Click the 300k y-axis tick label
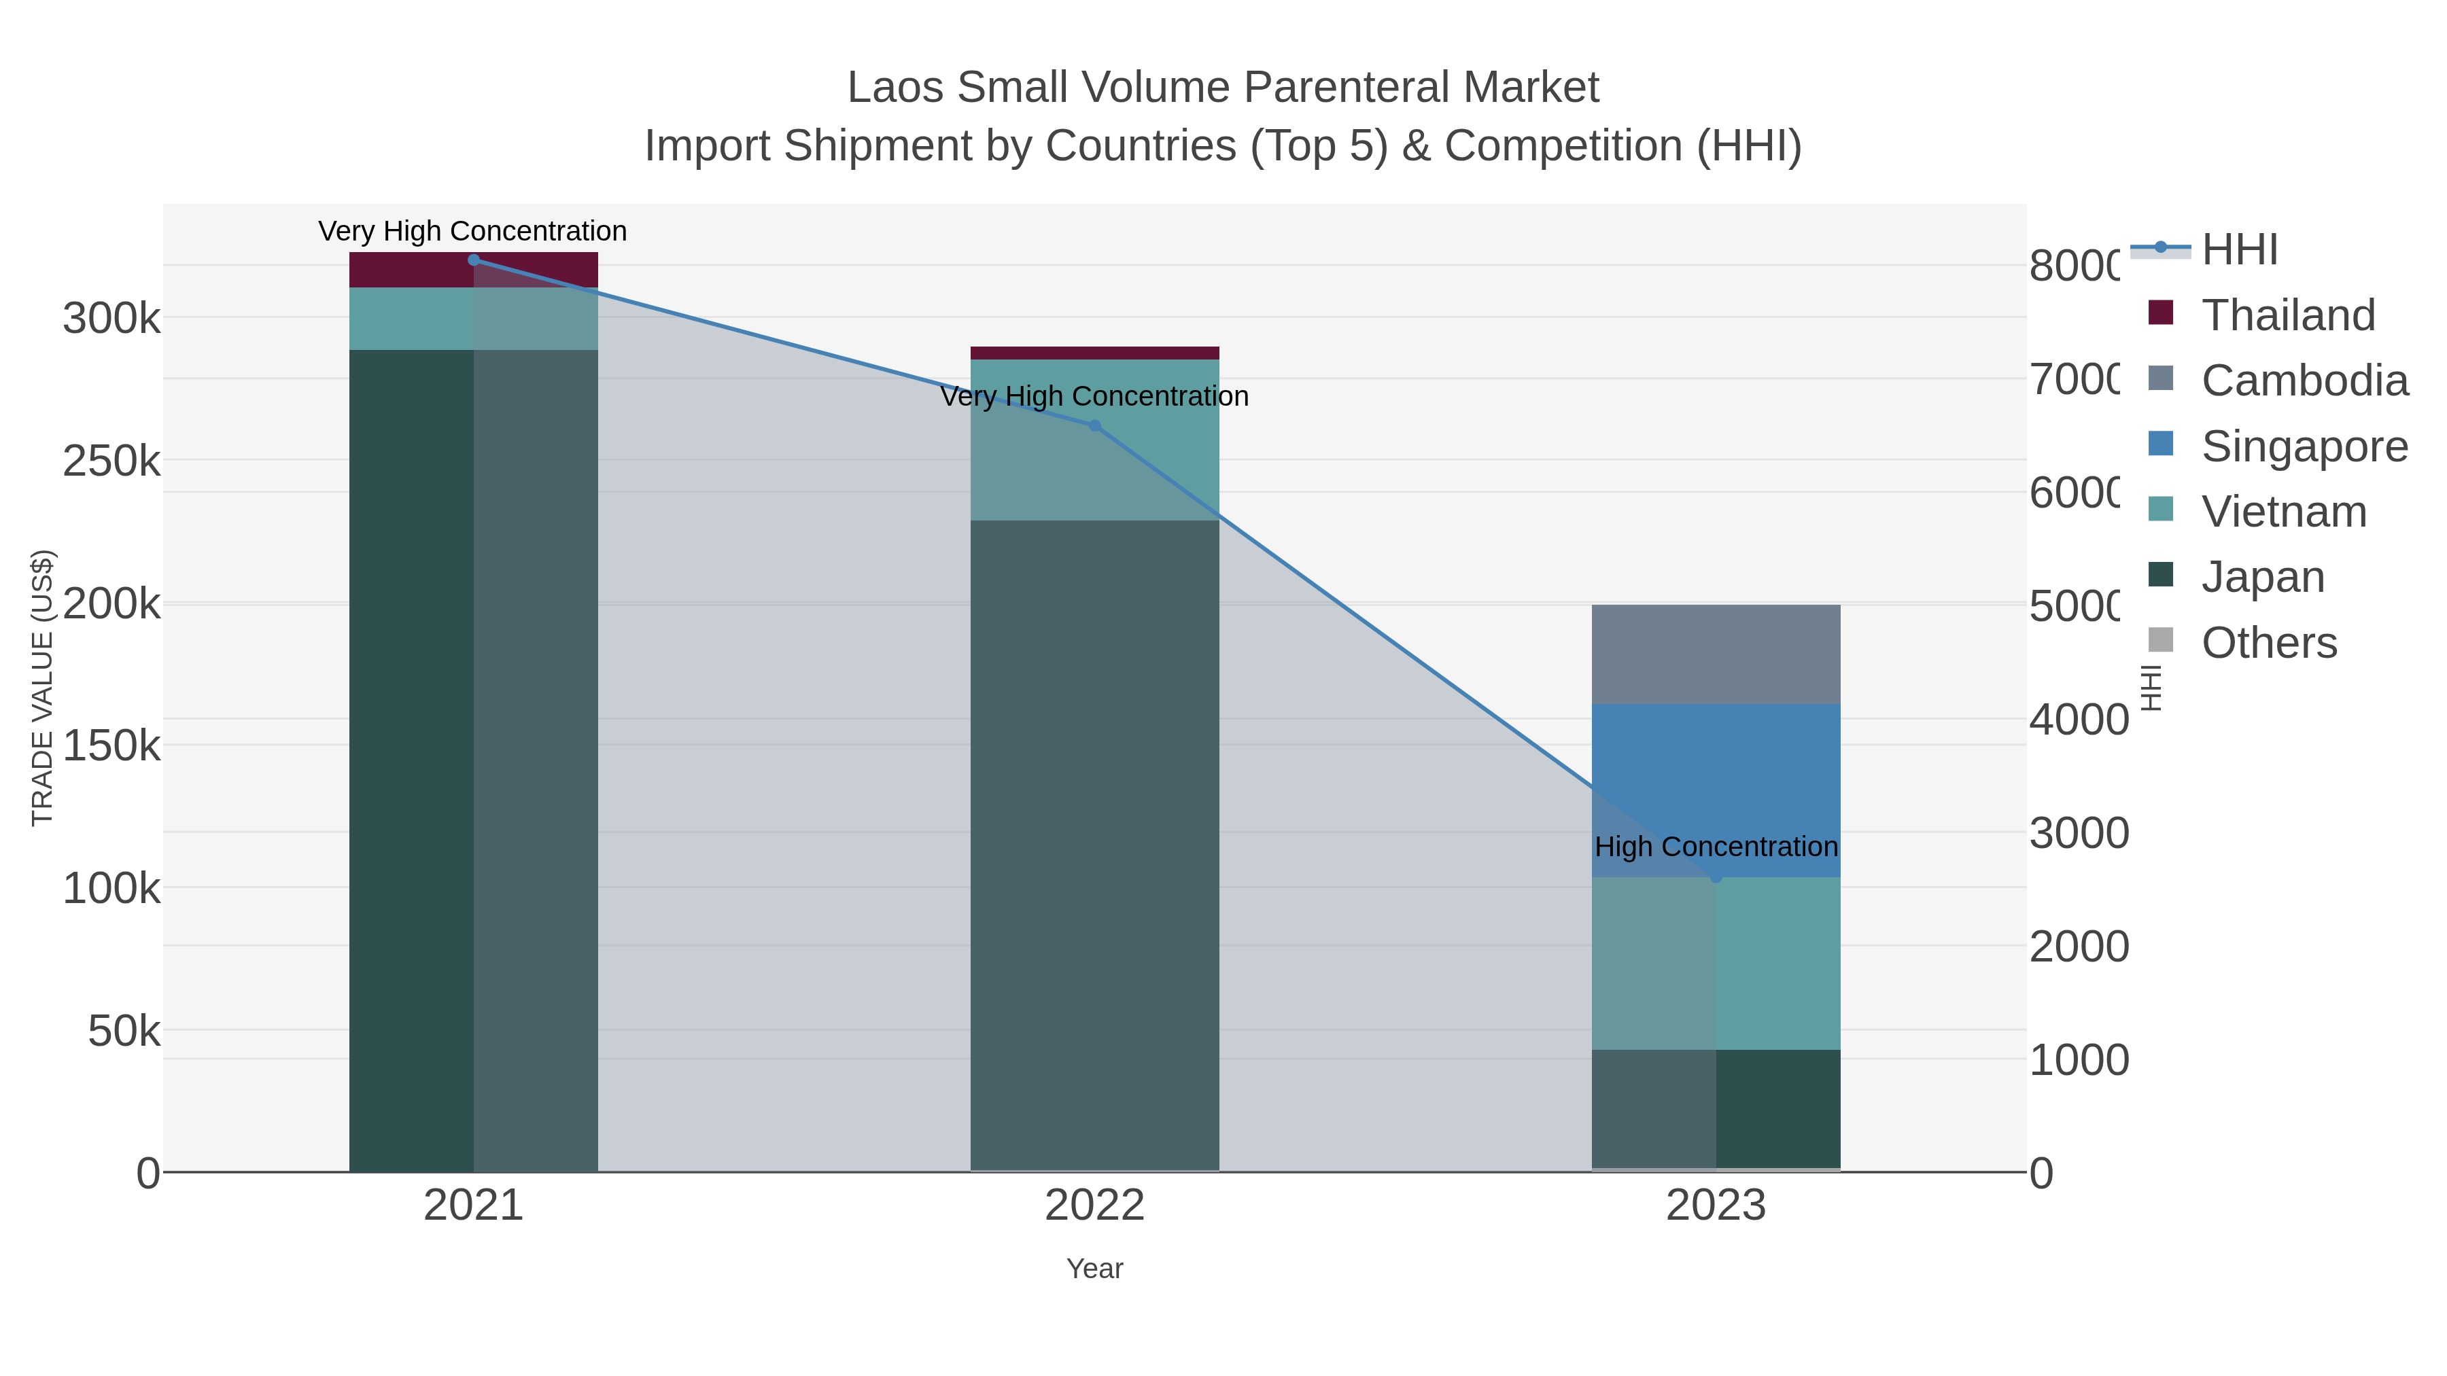 pyautogui.click(x=111, y=319)
